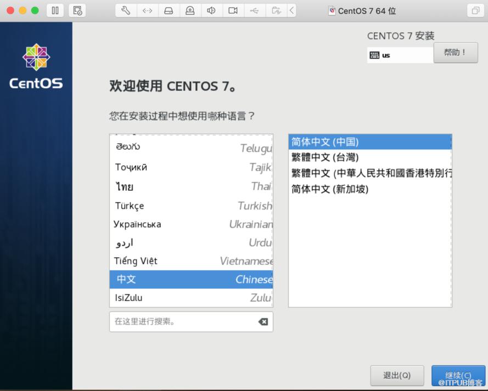Choose 简体中文 (新加坡) locale
The image size is (488, 391).
(370, 189)
